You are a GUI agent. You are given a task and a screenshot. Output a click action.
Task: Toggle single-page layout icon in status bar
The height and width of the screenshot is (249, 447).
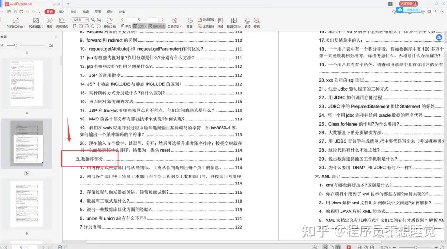coord(331,247)
